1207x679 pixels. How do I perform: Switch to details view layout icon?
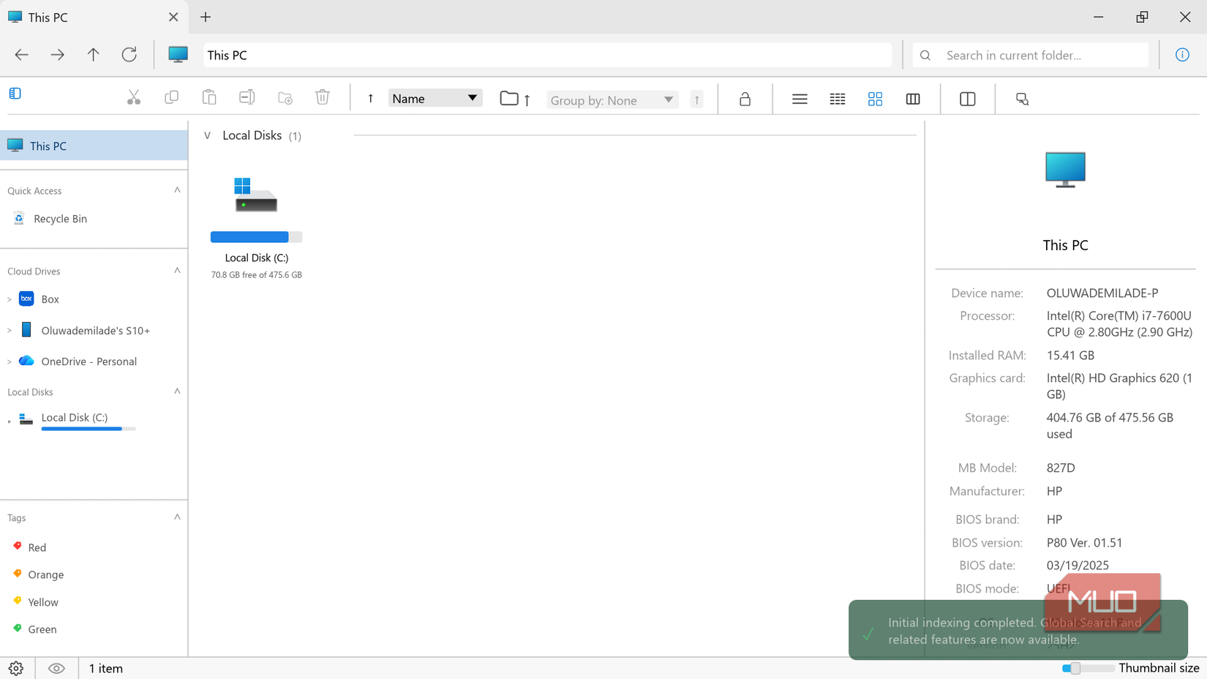click(x=838, y=99)
